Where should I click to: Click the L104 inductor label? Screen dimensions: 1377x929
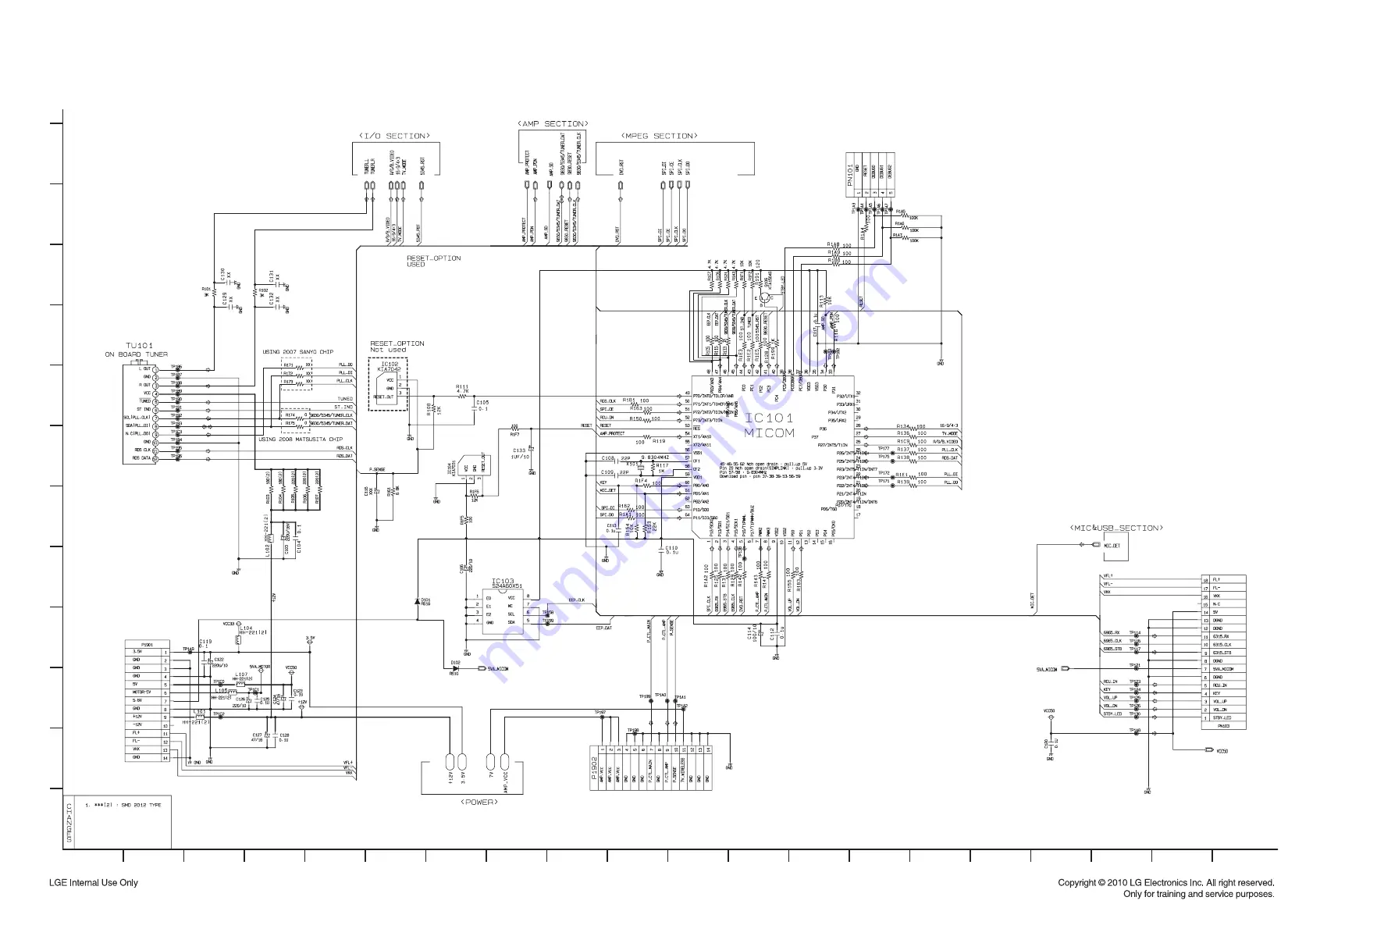246,628
